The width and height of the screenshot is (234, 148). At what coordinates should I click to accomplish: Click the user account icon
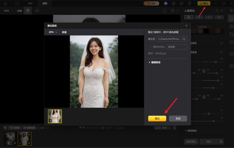click(x=173, y=4)
